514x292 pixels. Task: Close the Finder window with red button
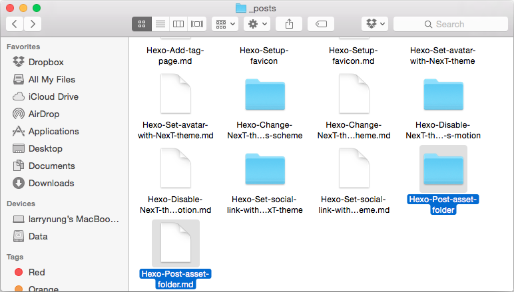pos(10,8)
